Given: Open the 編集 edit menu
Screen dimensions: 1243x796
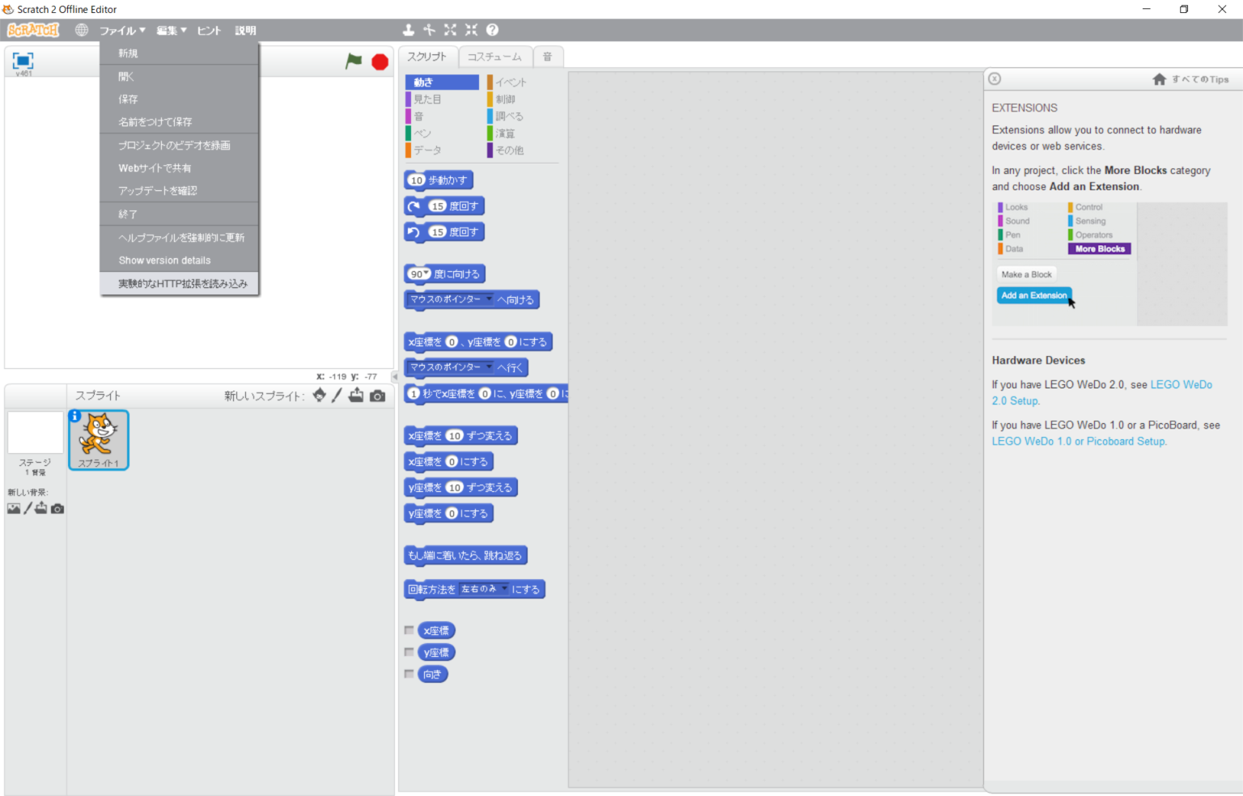Looking at the screenshot, I should [171, 31].
